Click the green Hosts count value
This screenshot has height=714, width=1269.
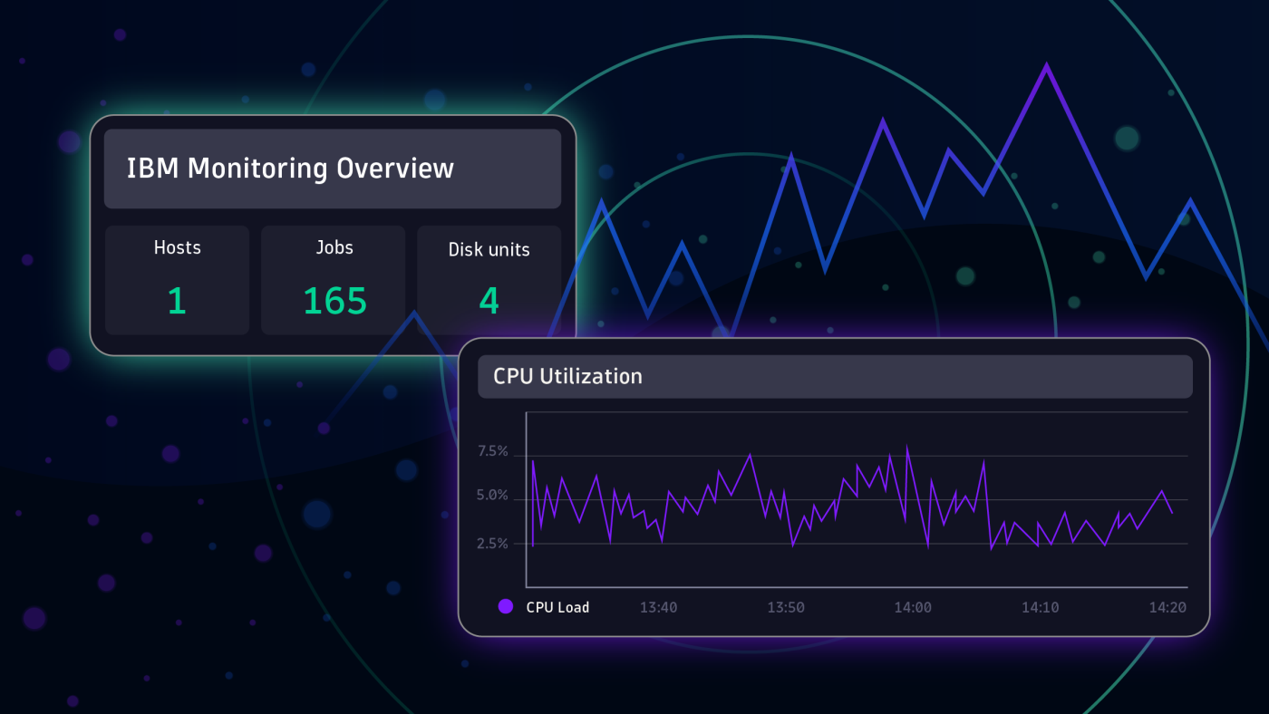[x=177, y=301]
